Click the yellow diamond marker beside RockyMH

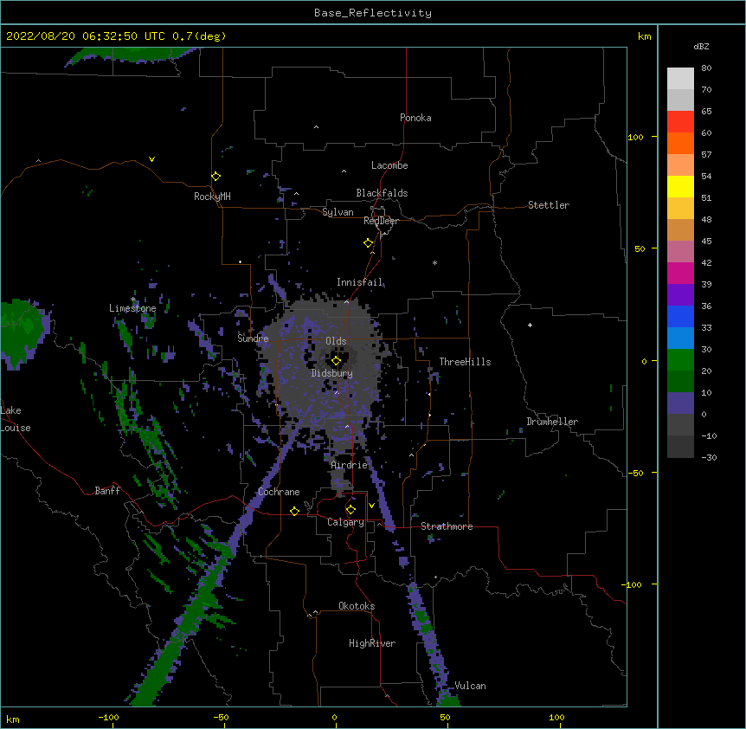215,177
